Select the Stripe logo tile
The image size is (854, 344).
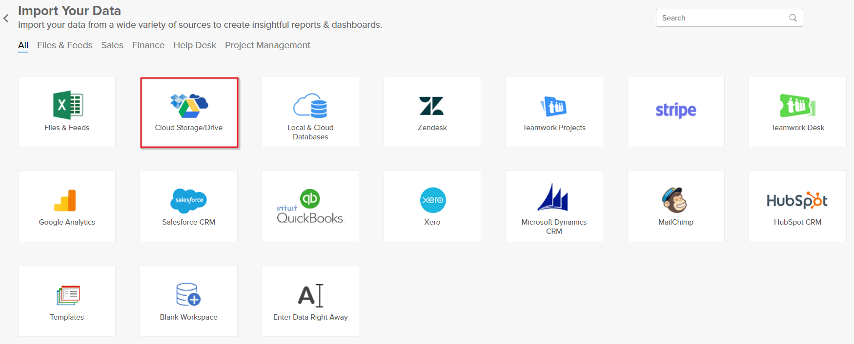(x=676, y=111)
